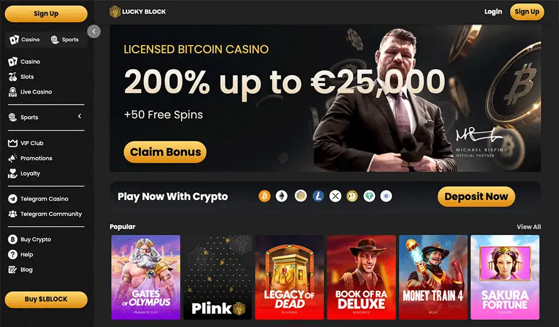Open the Slots cherry icon
This screenshot has height=327, width=559.
point(13,76)
